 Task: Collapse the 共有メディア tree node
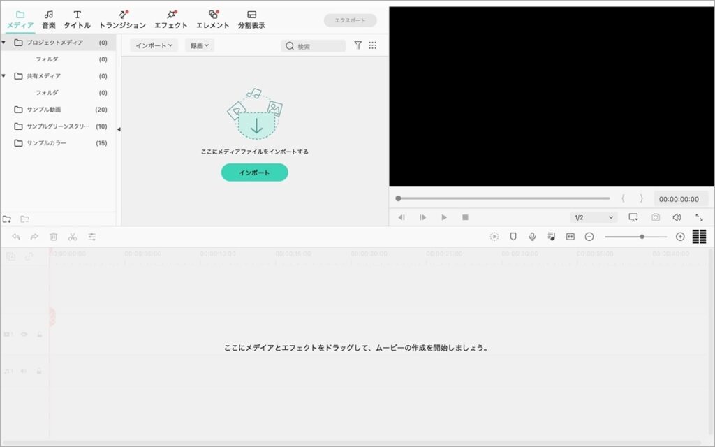[3, 76]
